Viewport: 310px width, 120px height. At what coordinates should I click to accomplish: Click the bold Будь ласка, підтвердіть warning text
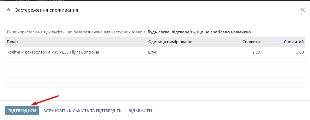[x=200, y=32]
